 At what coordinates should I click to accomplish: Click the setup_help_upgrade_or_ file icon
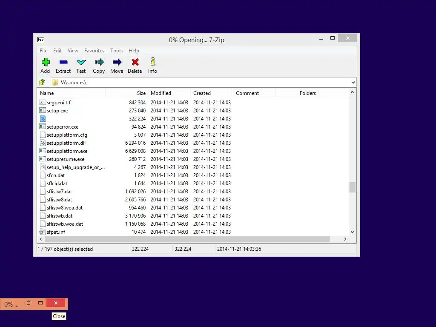(42, 167)
